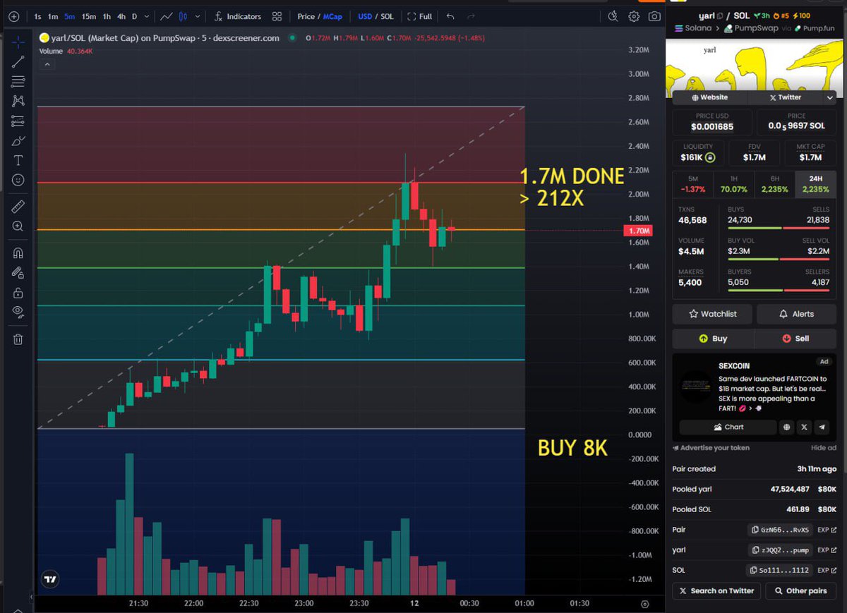Toggle magnet mode for drawings
This screenshot has height=613, width=847.
[18, 253]
